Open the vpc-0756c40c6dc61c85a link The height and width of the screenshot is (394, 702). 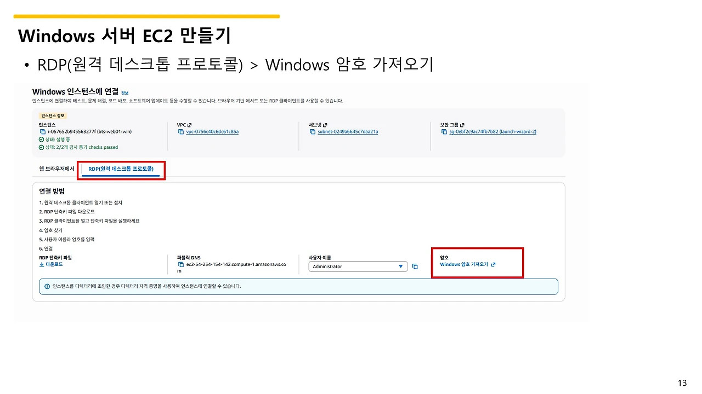(x=212, y=132)
